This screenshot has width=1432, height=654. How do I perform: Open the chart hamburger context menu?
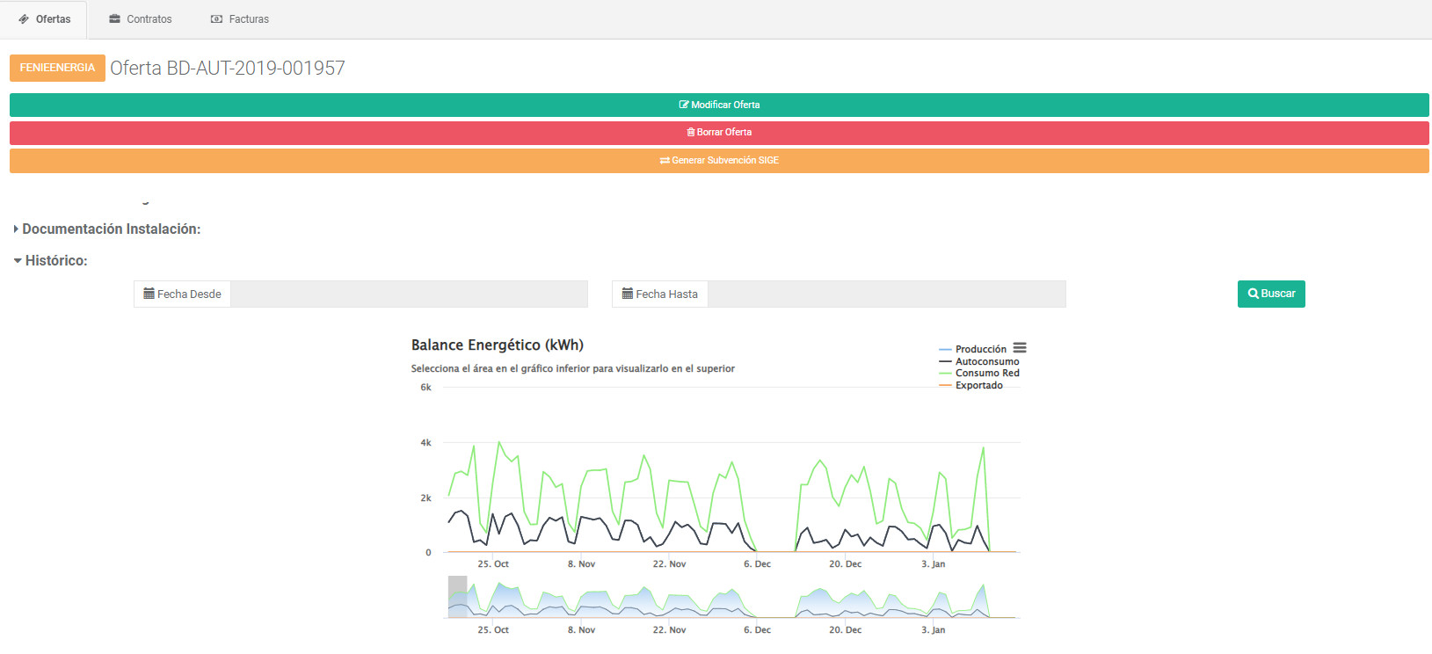pos(1020,348)
